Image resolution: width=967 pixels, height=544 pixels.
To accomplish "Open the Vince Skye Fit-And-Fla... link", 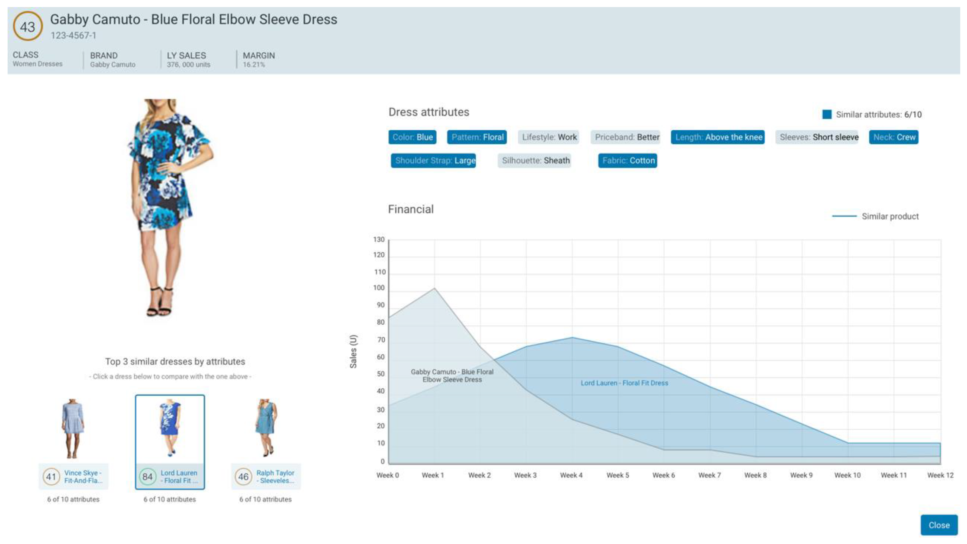I will 83,477.
